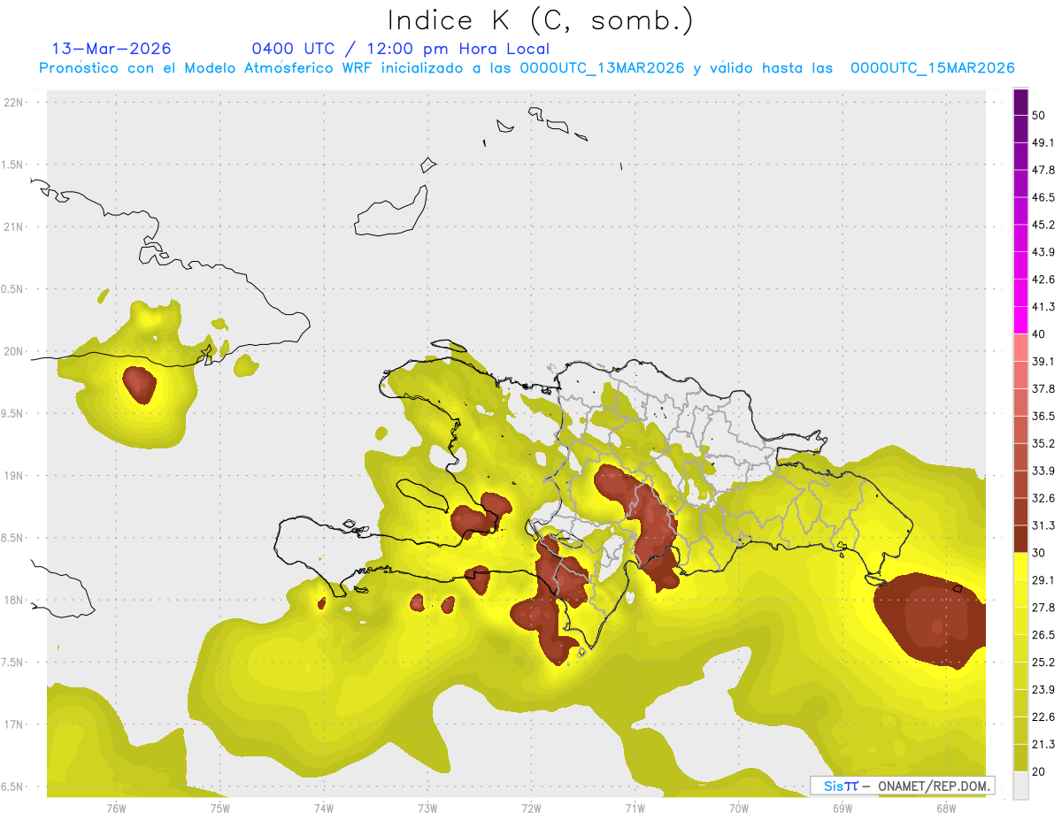1062x820 pixels.
Task: Click the '46.5' colorbar value
Action: click(1043, 197)
